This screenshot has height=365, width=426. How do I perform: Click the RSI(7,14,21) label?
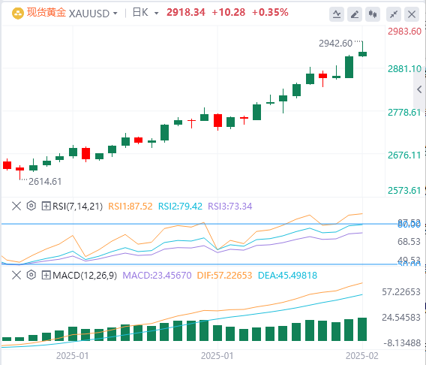[78, 207]
